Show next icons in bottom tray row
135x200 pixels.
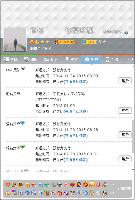[113, 193]
